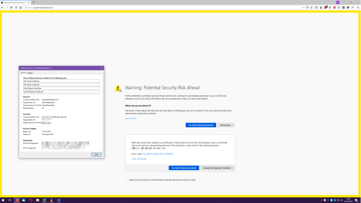Open the blue circular clock extension icon
Image resolution: width=361 pixels, height=203 pixels.
click(x=330, y=8)
